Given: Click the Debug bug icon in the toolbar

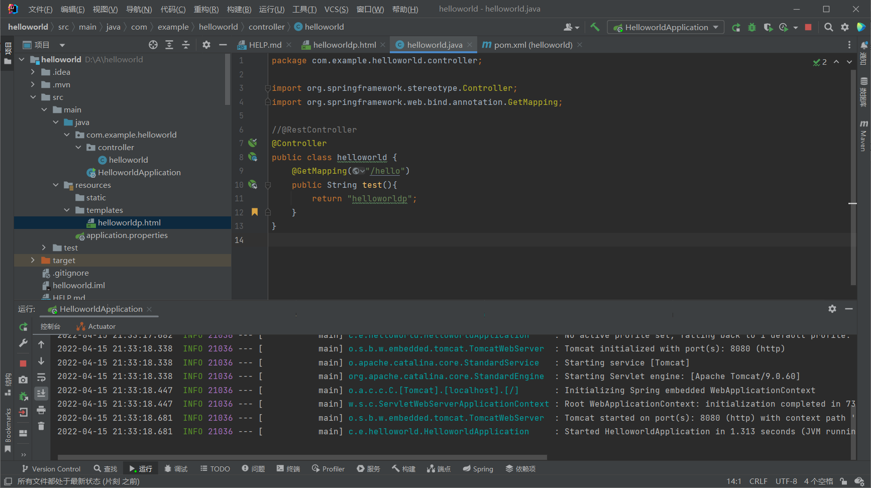Looking at the screenshot, I should point(752,27).
